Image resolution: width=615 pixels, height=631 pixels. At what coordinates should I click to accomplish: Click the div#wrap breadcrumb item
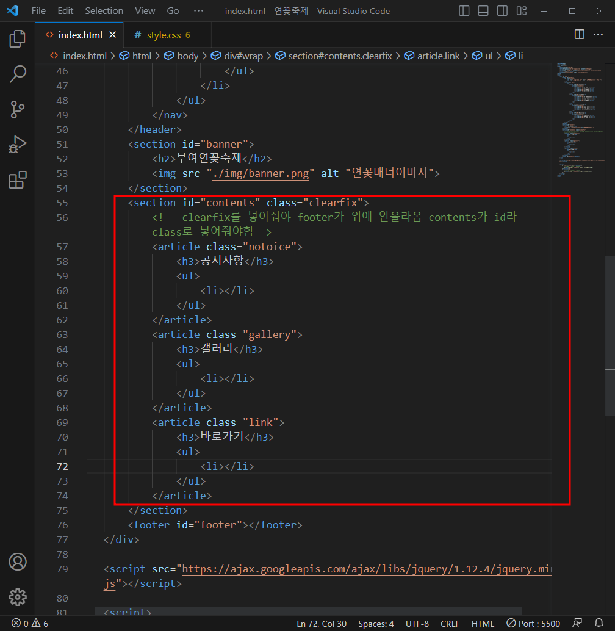click(x=237, y=56)
